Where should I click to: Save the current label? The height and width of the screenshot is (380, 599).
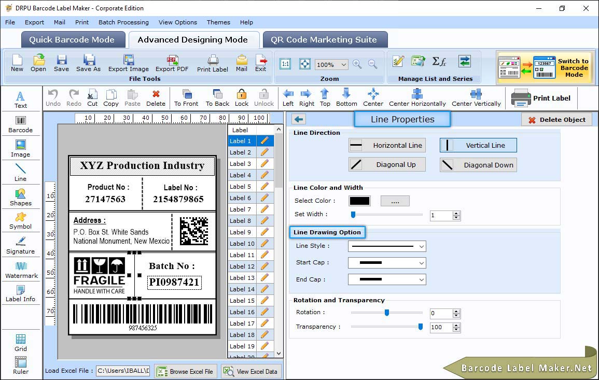tap(62, 63)
